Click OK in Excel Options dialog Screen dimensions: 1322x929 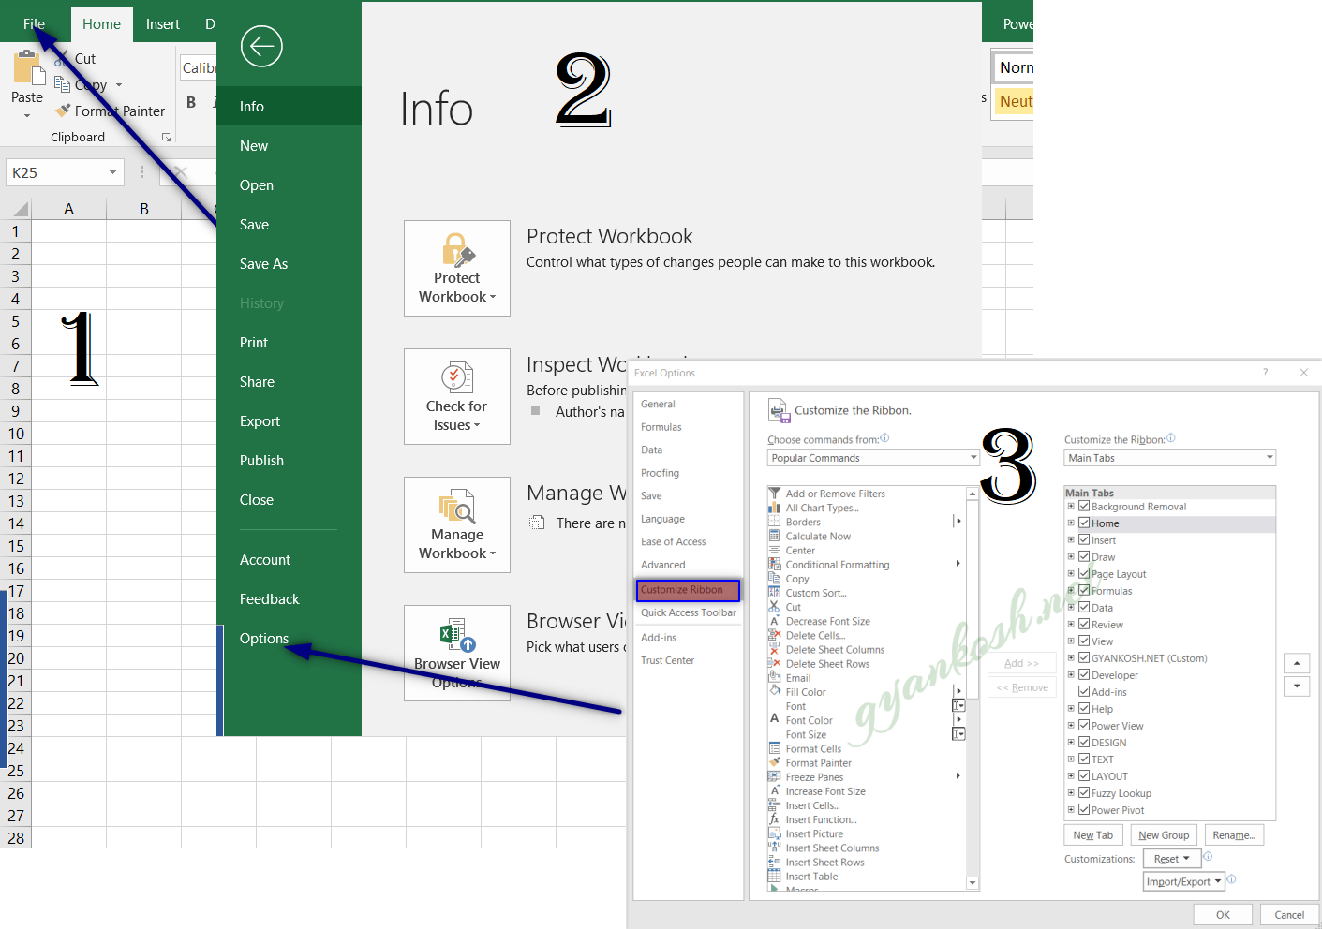coord(1223,915)
